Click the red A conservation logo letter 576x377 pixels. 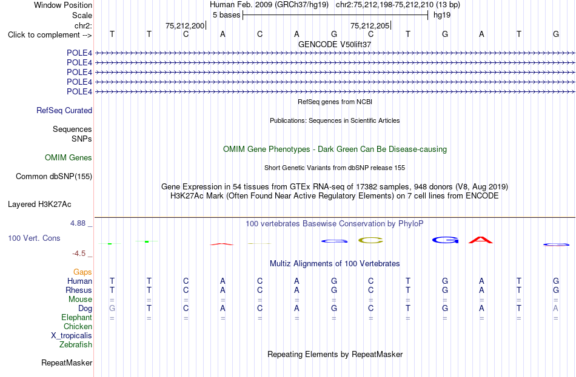point(481,240)
